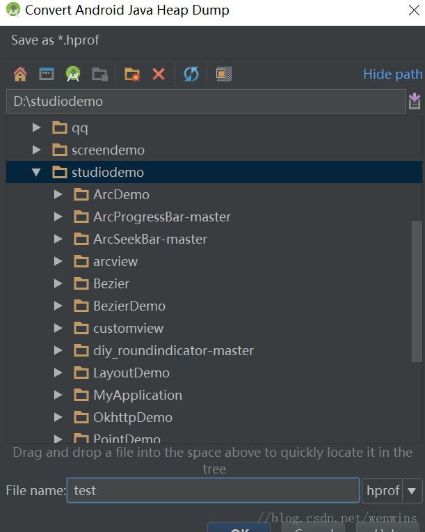
Task: Select the module directory icon in toolbar
Action: 99,74
